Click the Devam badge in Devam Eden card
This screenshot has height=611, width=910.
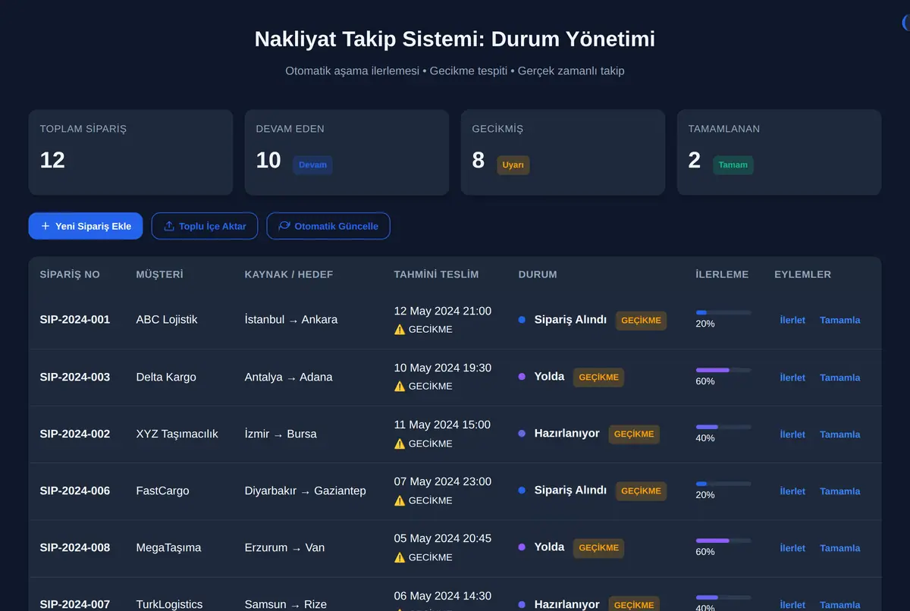click(x=312, y=164)
